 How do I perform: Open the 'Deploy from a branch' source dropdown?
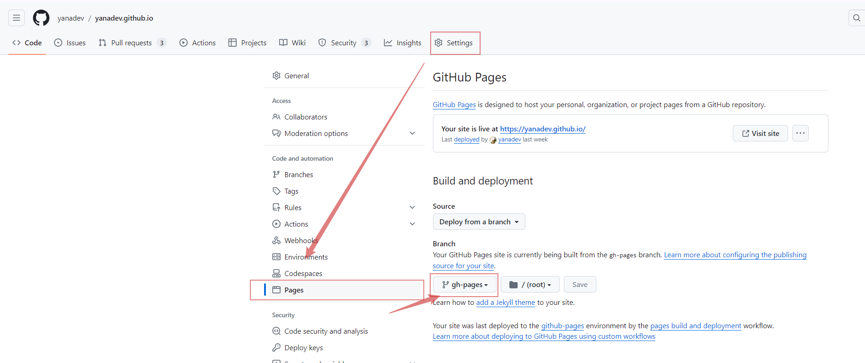coord(479,222)
